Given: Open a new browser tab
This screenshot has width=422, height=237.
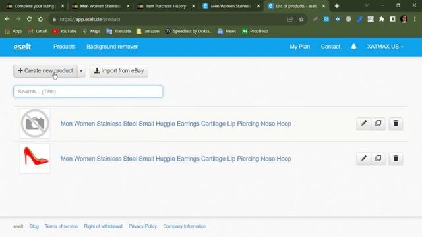Looking at the screenshot, I should 337,6.
